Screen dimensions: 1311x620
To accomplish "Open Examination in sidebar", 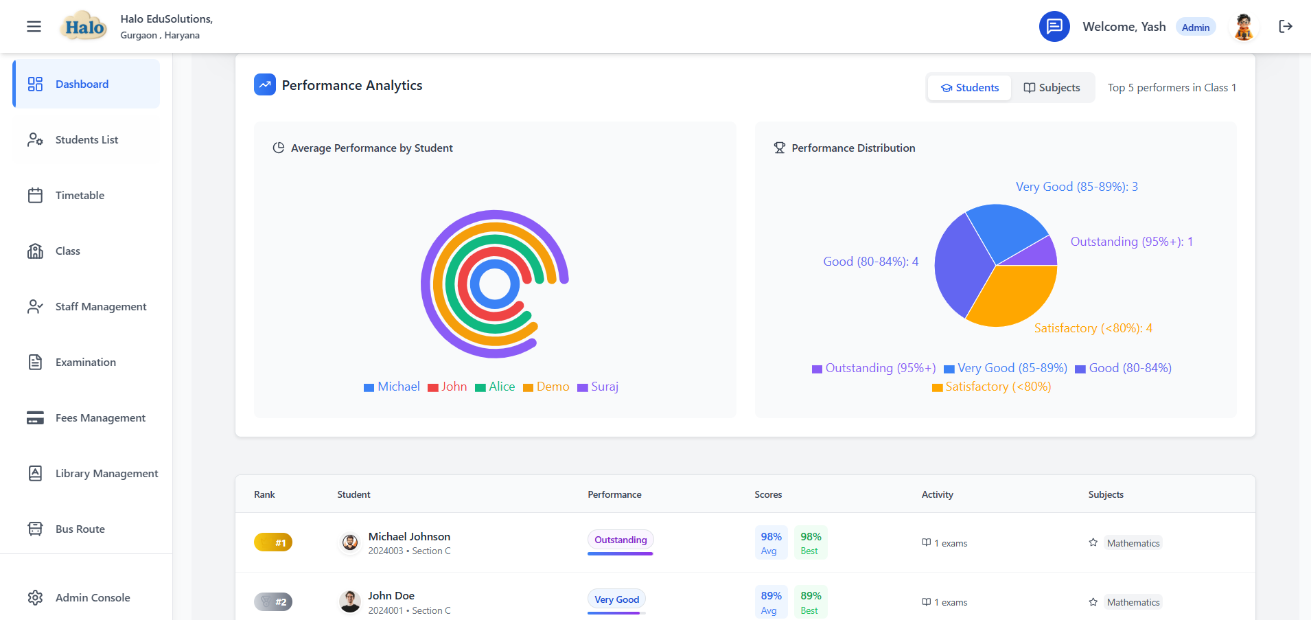I will click(86, 363).
